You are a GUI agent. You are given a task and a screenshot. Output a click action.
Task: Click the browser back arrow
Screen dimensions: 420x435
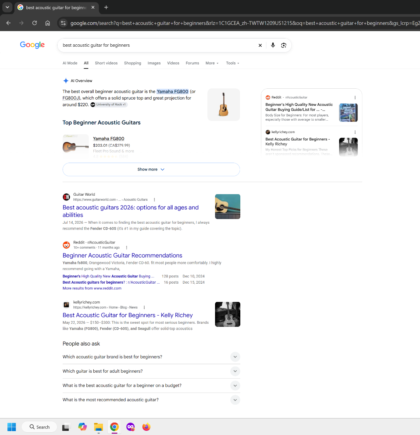tap(8, 23)
